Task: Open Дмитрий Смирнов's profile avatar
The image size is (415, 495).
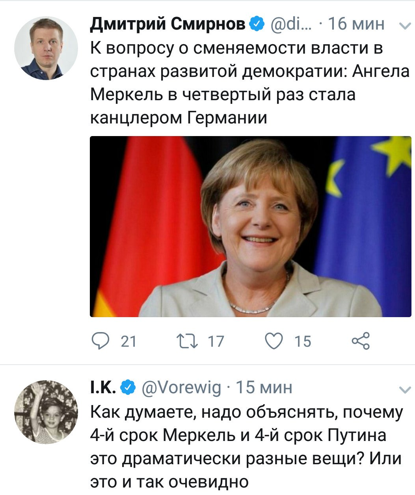Action: click(46, 48)
